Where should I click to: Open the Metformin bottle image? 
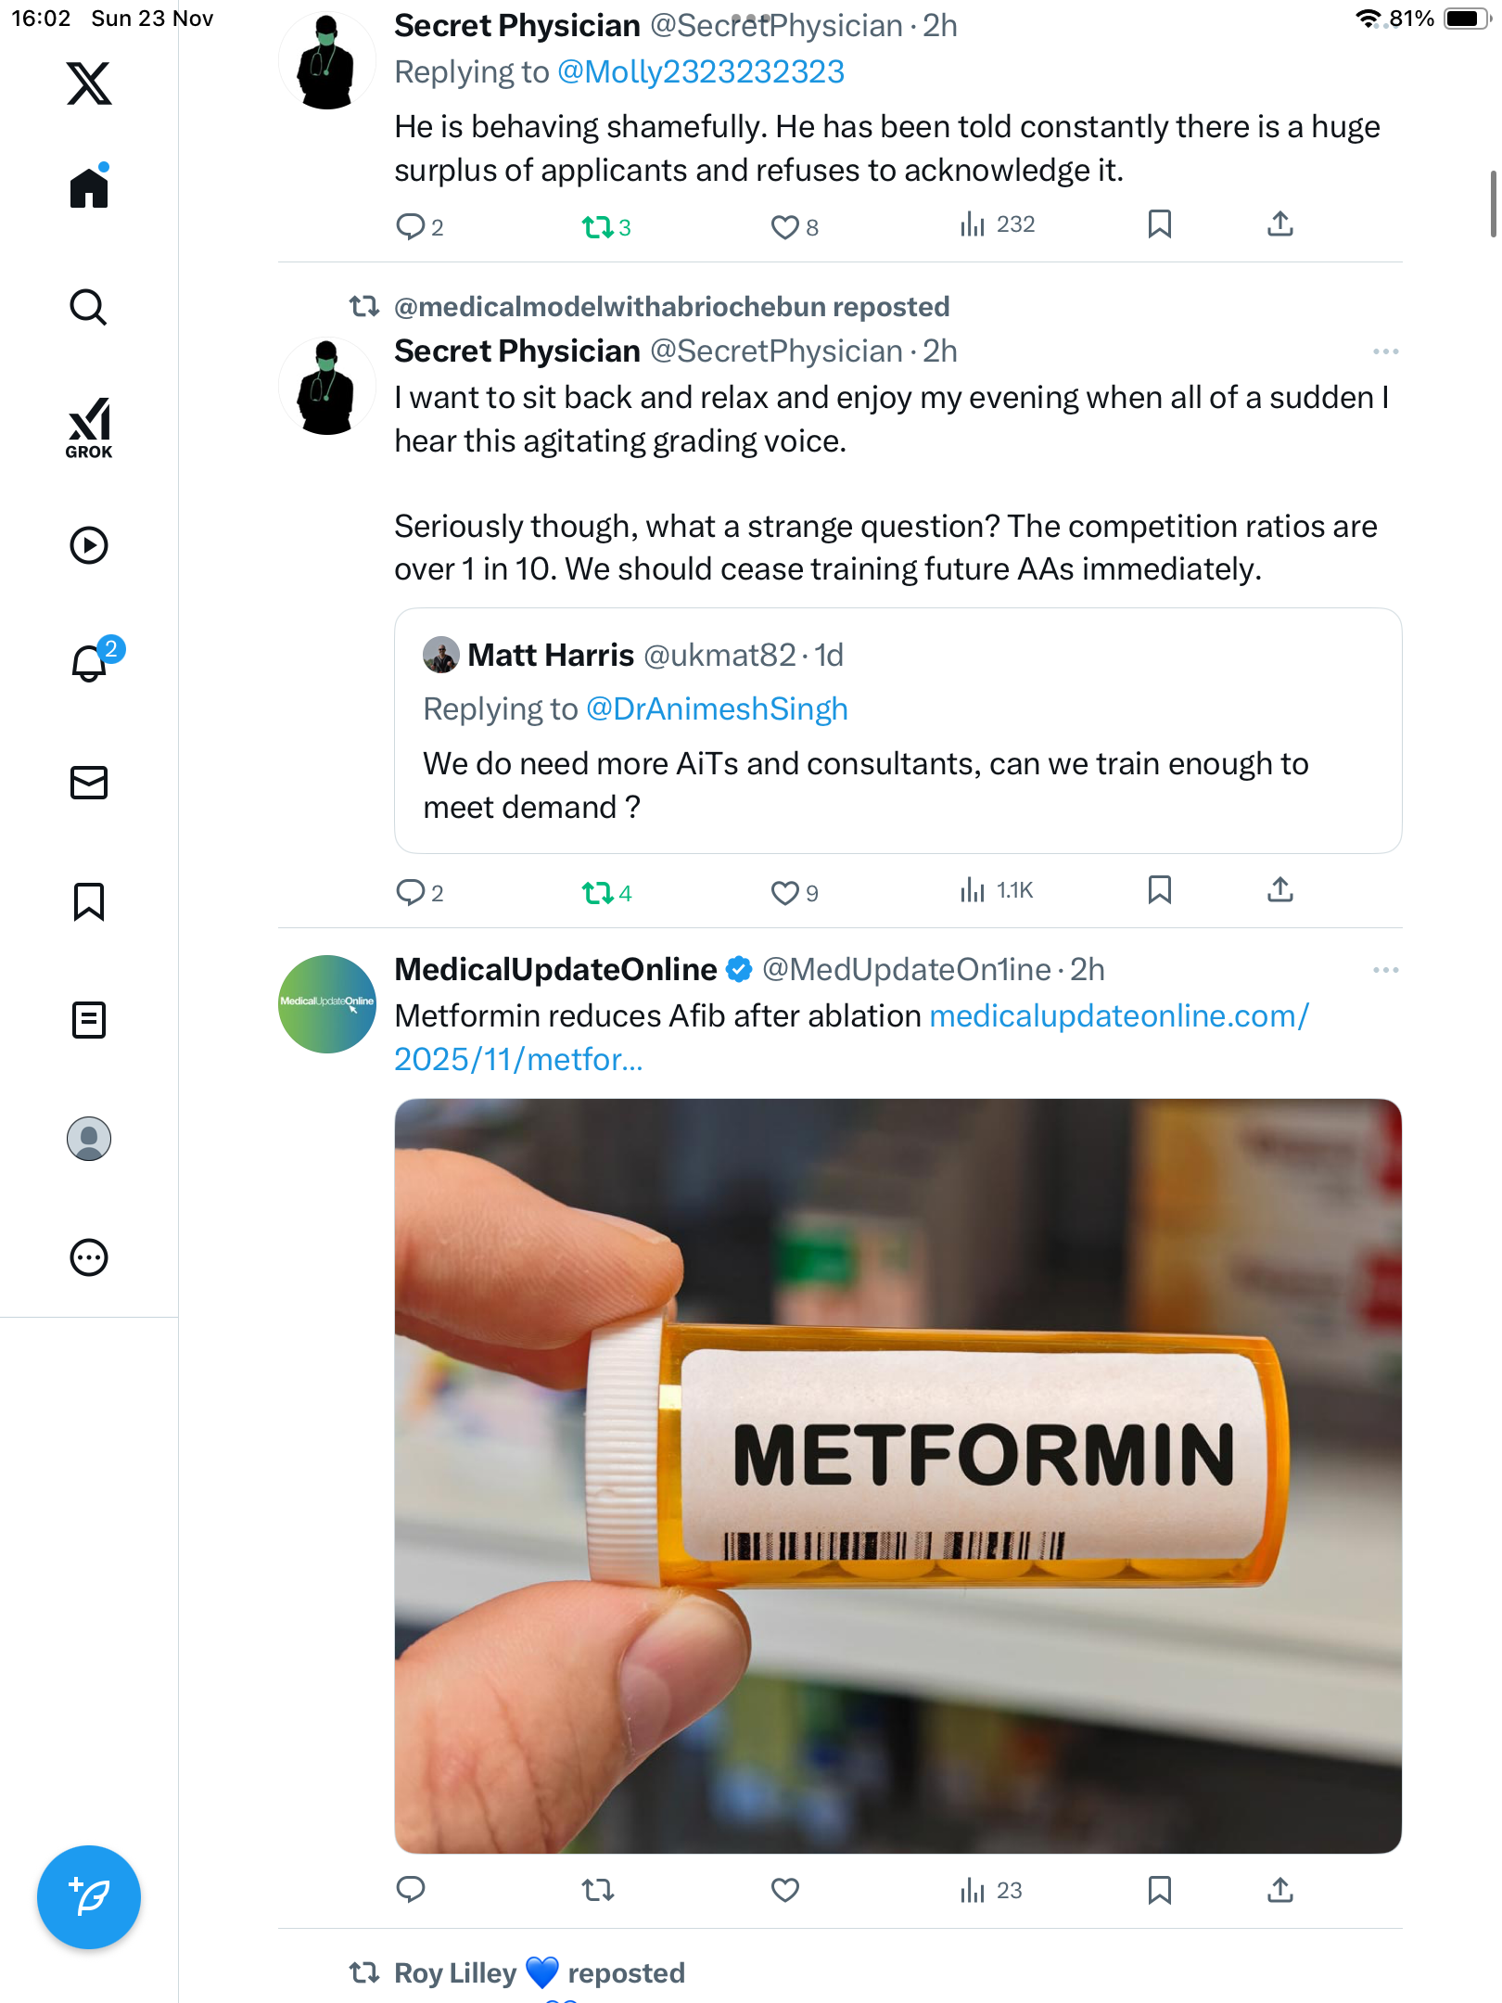point(897,1475)
